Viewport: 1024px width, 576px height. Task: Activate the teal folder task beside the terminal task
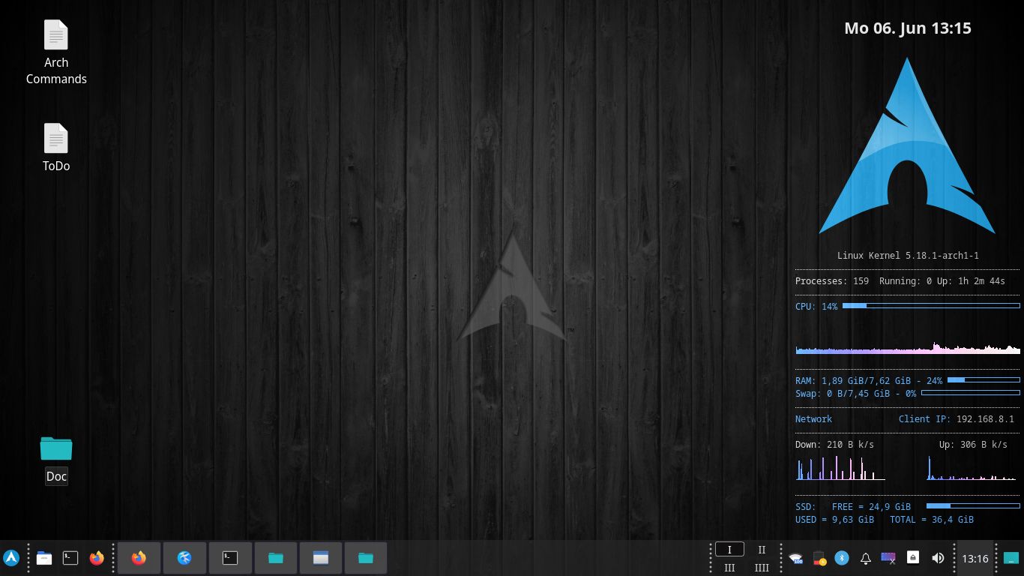tap(276, 558)
